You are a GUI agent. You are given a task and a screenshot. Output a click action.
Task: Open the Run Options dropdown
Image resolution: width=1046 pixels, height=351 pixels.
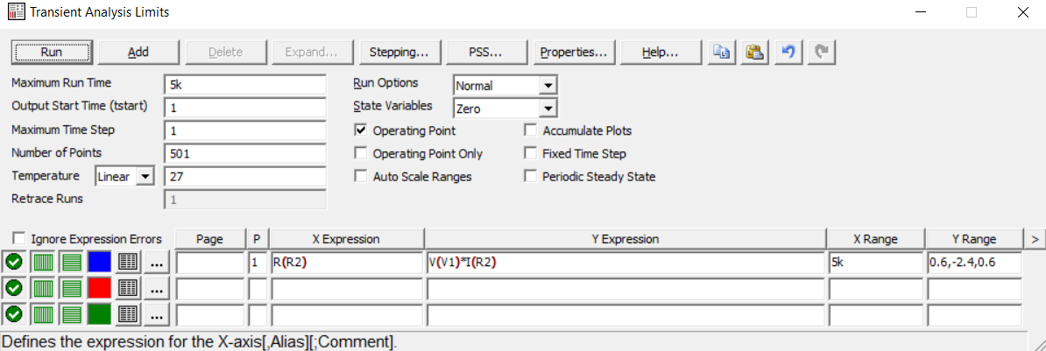point(548,86)
